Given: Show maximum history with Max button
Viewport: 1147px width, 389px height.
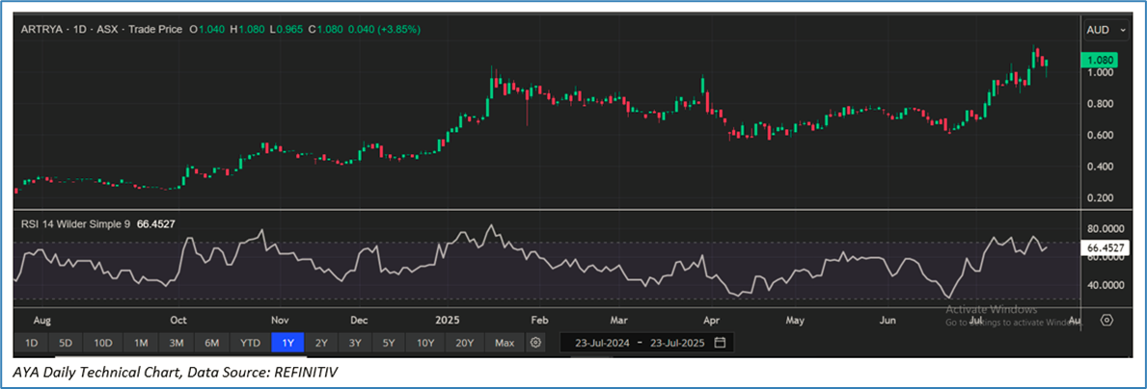Looking at the screenshot, I should click(x=504, y=343).
